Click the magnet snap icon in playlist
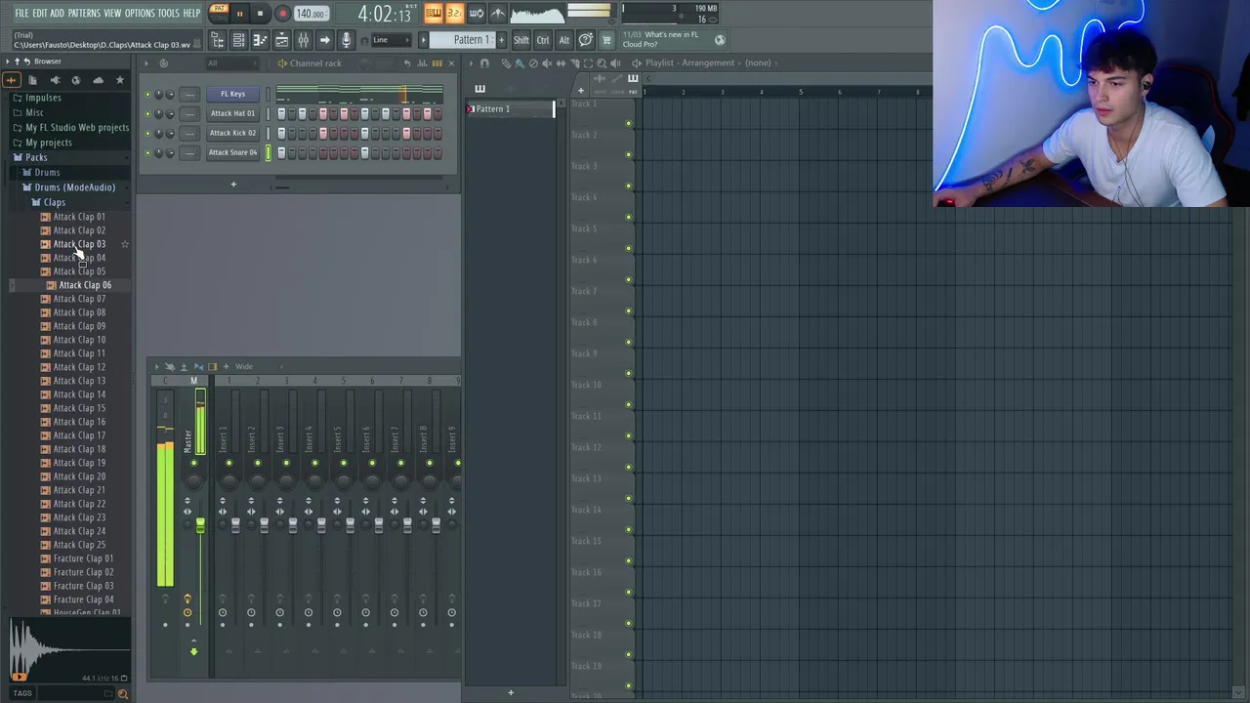This screenshot has height=703, width=1250. click(484, 62)
